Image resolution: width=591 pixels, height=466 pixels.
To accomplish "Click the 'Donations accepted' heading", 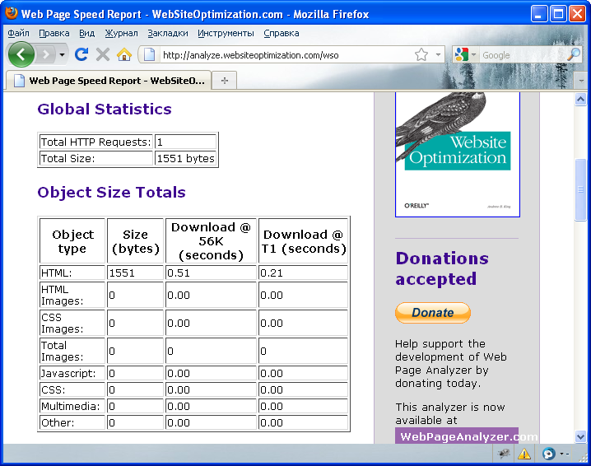I will pyautogui.click(x=442, y=269).
